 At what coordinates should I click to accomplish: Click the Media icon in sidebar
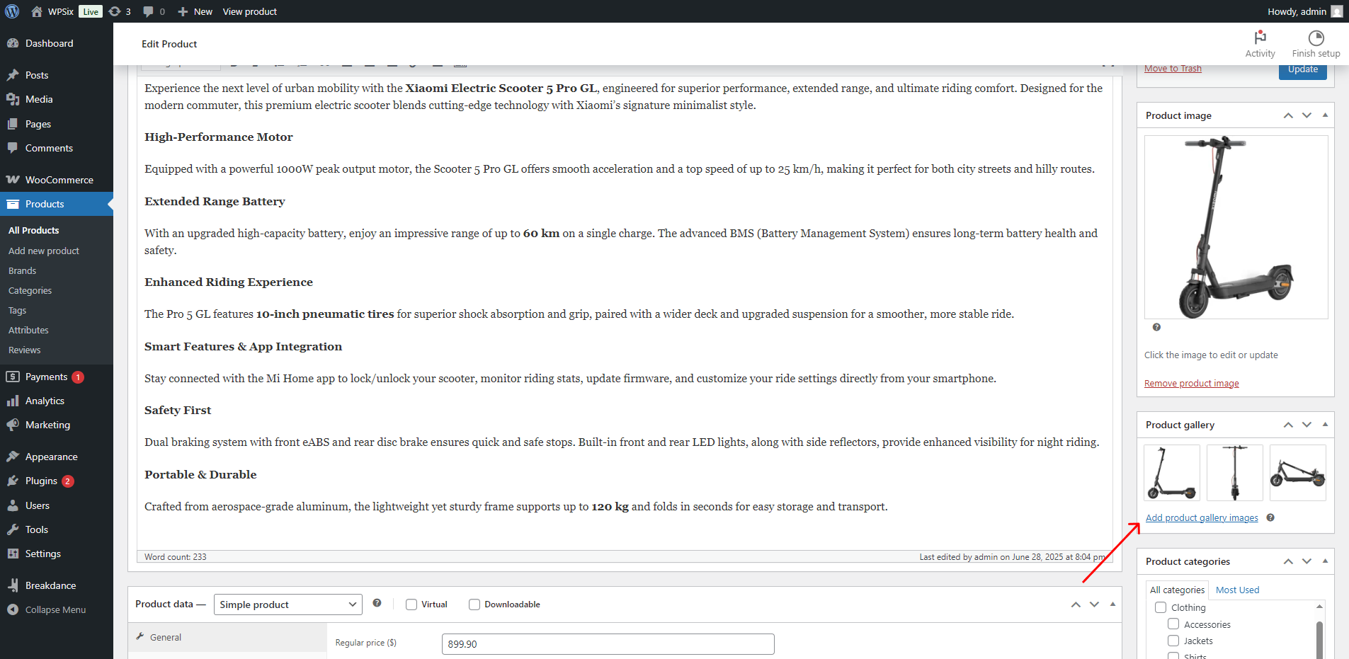click(x=13, y=99)
